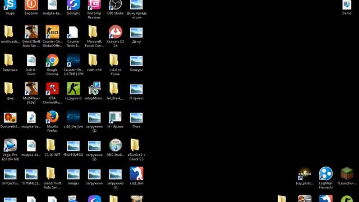Image resolution: width=359 pixels, height=202 pixels.
Task: Select the 'О привет' image file
Action: pos(136,89)
